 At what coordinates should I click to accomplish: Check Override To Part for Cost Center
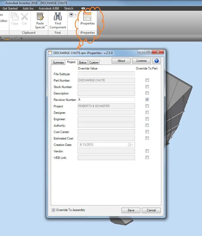[x=147, y=132]
